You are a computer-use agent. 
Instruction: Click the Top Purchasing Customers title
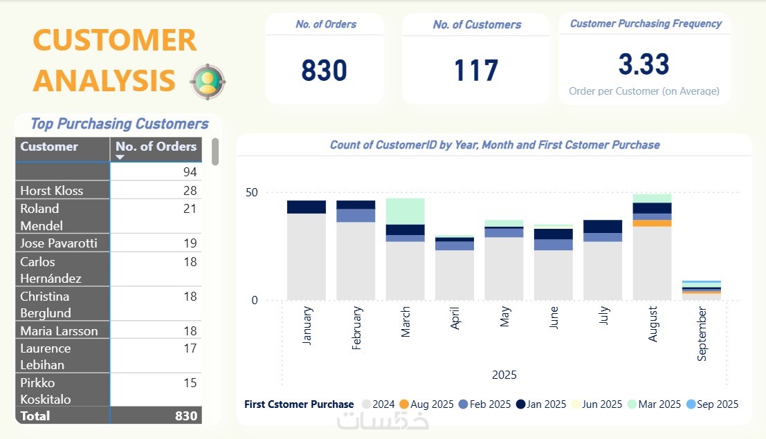point(120,124)
